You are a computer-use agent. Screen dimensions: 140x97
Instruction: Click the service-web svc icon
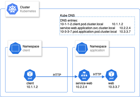click(x=84, y=75)
